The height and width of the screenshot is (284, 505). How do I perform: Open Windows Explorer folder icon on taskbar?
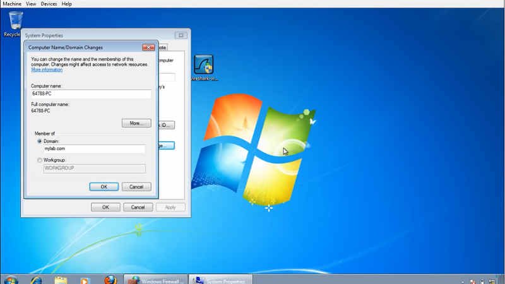[61, 280]
